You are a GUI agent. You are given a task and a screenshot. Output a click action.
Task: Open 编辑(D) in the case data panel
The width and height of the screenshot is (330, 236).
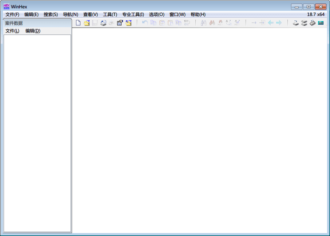[x=33, y=31]
